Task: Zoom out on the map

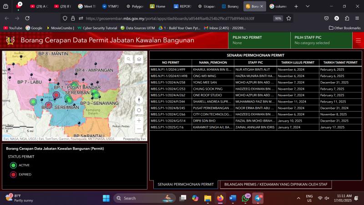Action: (x=139, y=129)
